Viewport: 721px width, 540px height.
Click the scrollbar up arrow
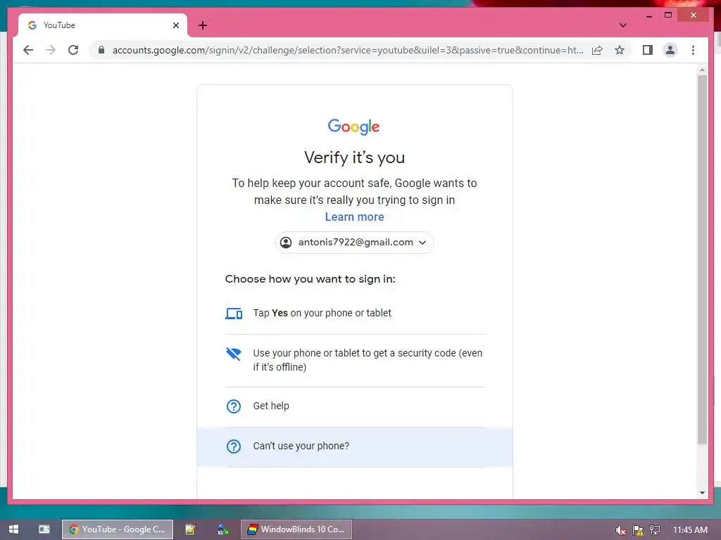coord(702,70)
